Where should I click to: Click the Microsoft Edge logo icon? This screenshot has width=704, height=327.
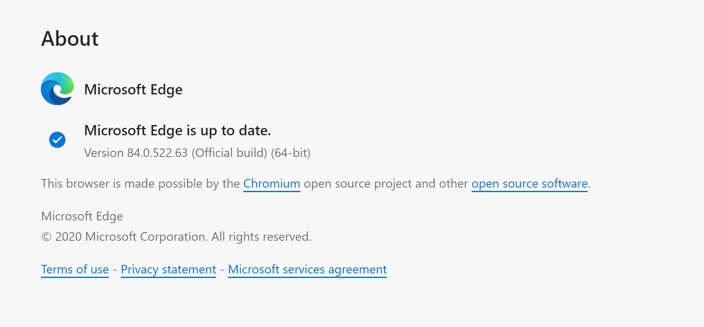point(57,89)
